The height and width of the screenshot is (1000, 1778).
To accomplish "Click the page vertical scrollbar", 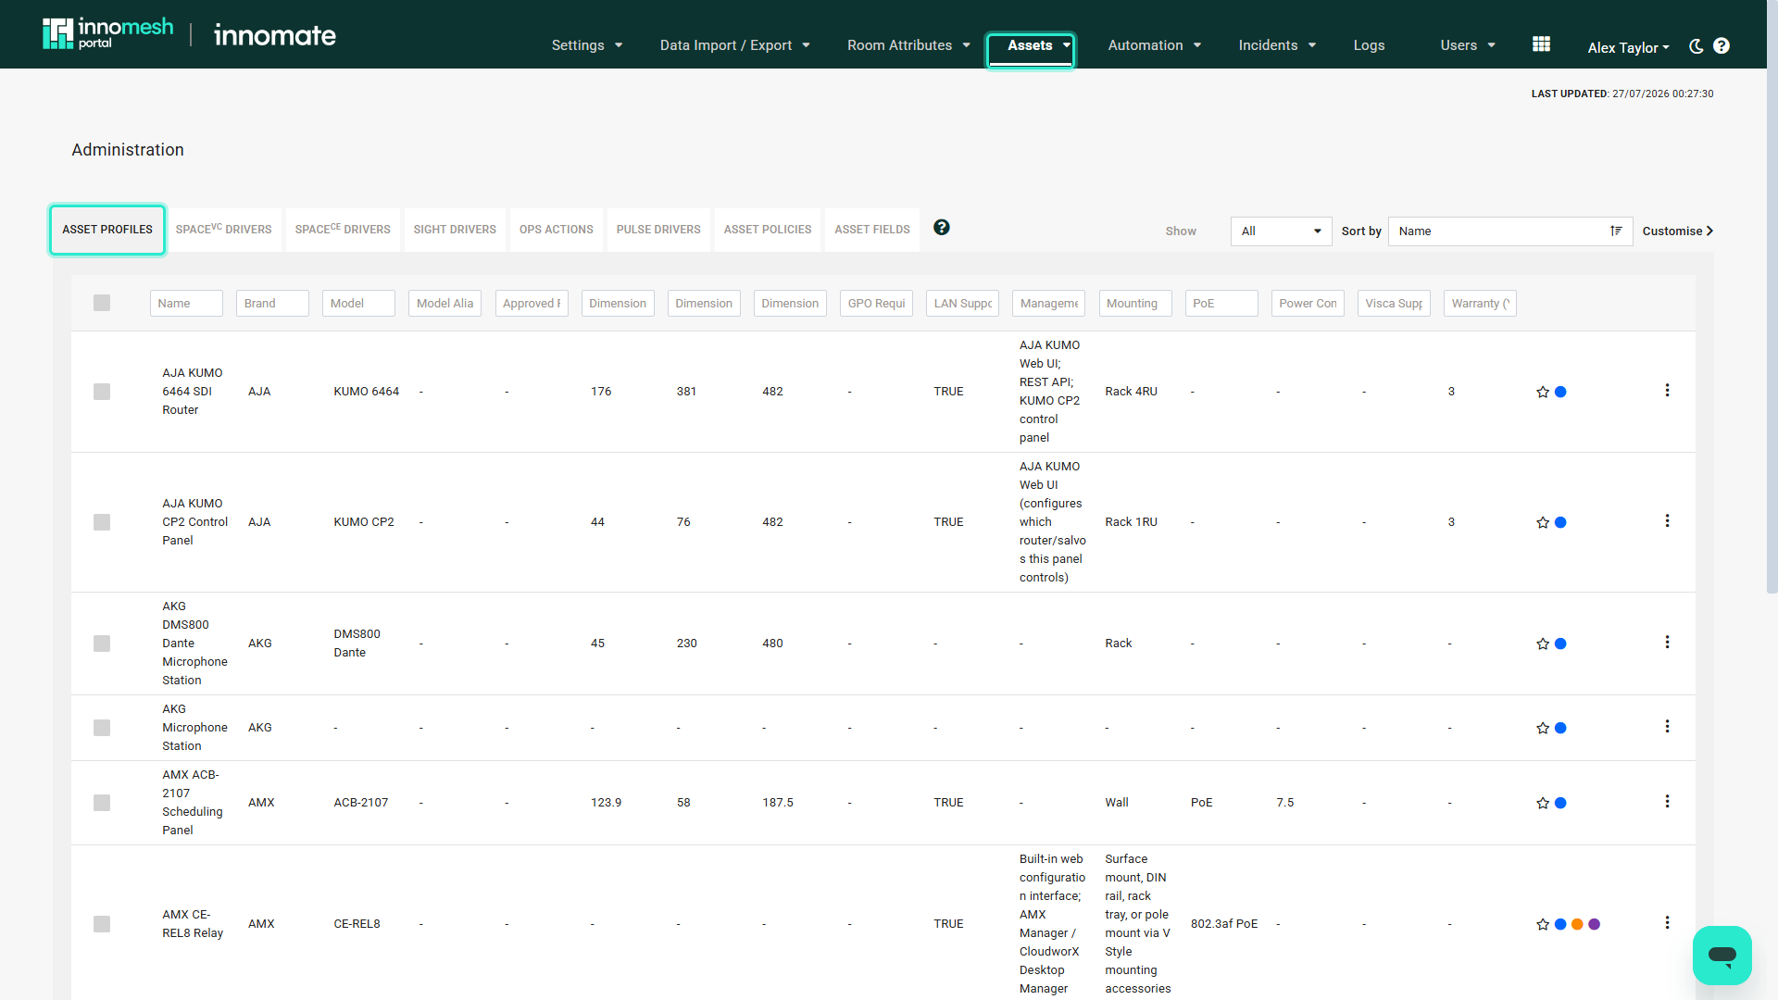I will click(x=1772, y=296).
